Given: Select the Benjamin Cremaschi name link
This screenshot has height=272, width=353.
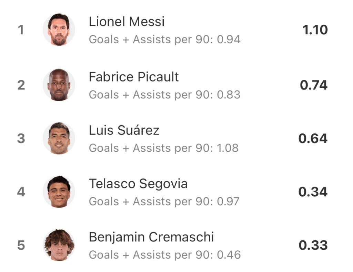Looking at the screenshot, I should 151,237.
